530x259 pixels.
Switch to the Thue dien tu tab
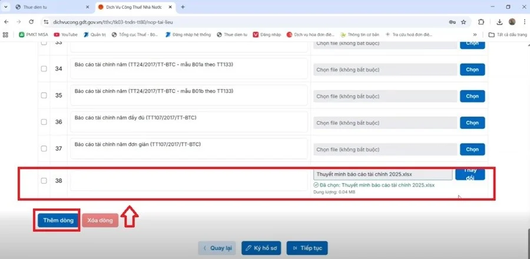click(x=50, y=7)
